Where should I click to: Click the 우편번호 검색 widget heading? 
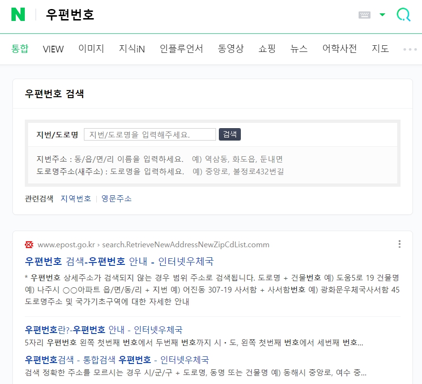click(54, 93)
